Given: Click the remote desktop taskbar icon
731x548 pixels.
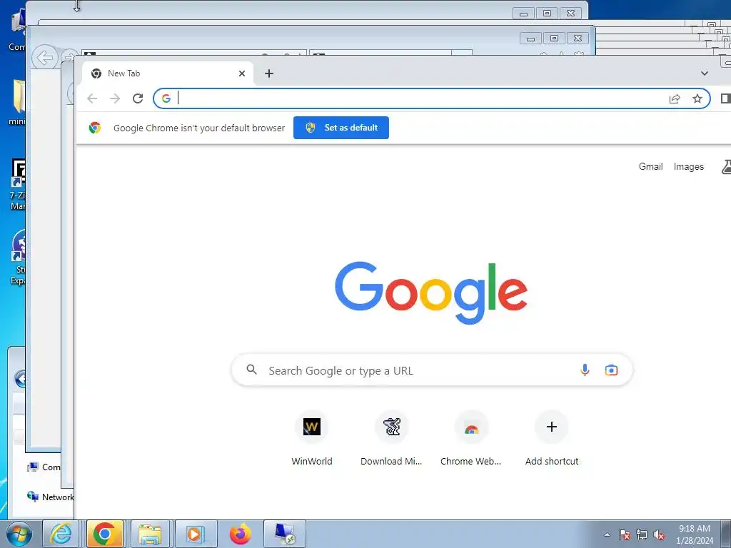Looking at the screenshot, I should click(285, 534).
